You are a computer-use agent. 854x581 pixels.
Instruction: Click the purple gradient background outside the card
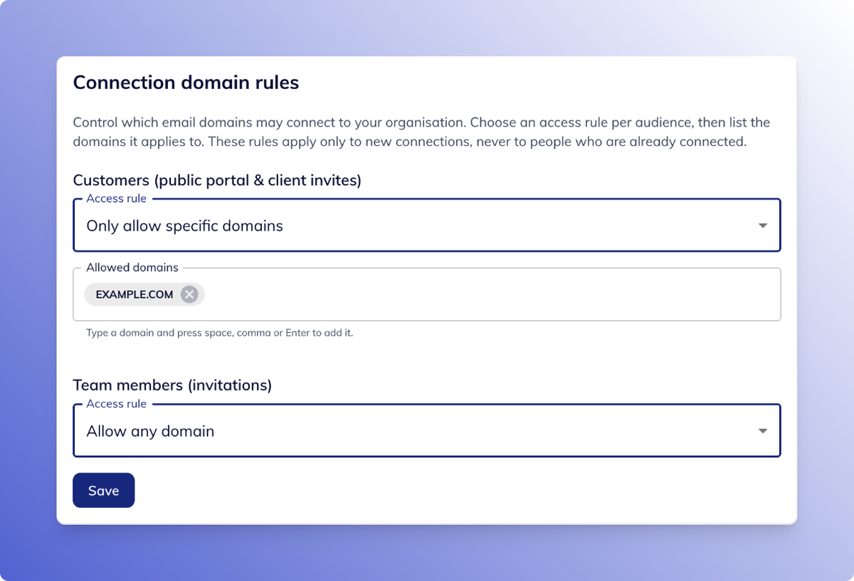tap(28, 284)
